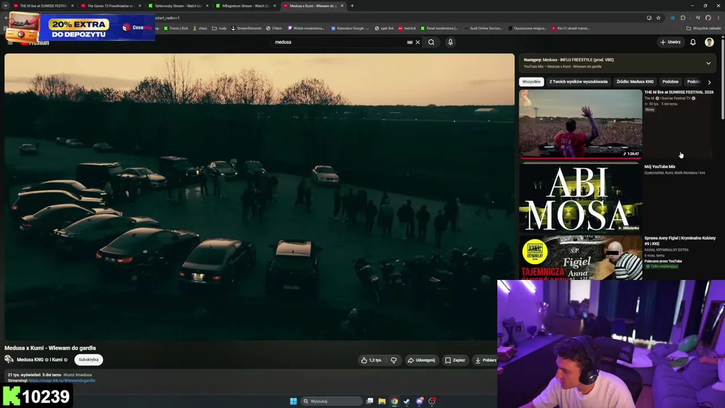Image resolution: width=725 pixels, height=408 pixels.
Task: Click title Sprawa Anny Figiel video
Action: pyautogui.click(x=680, y=241)
